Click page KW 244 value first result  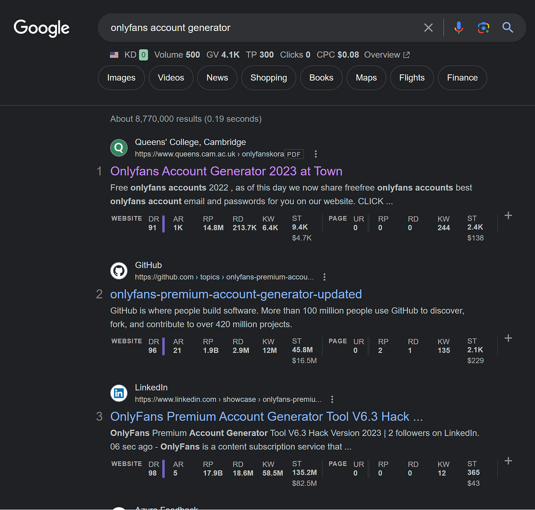444,228
